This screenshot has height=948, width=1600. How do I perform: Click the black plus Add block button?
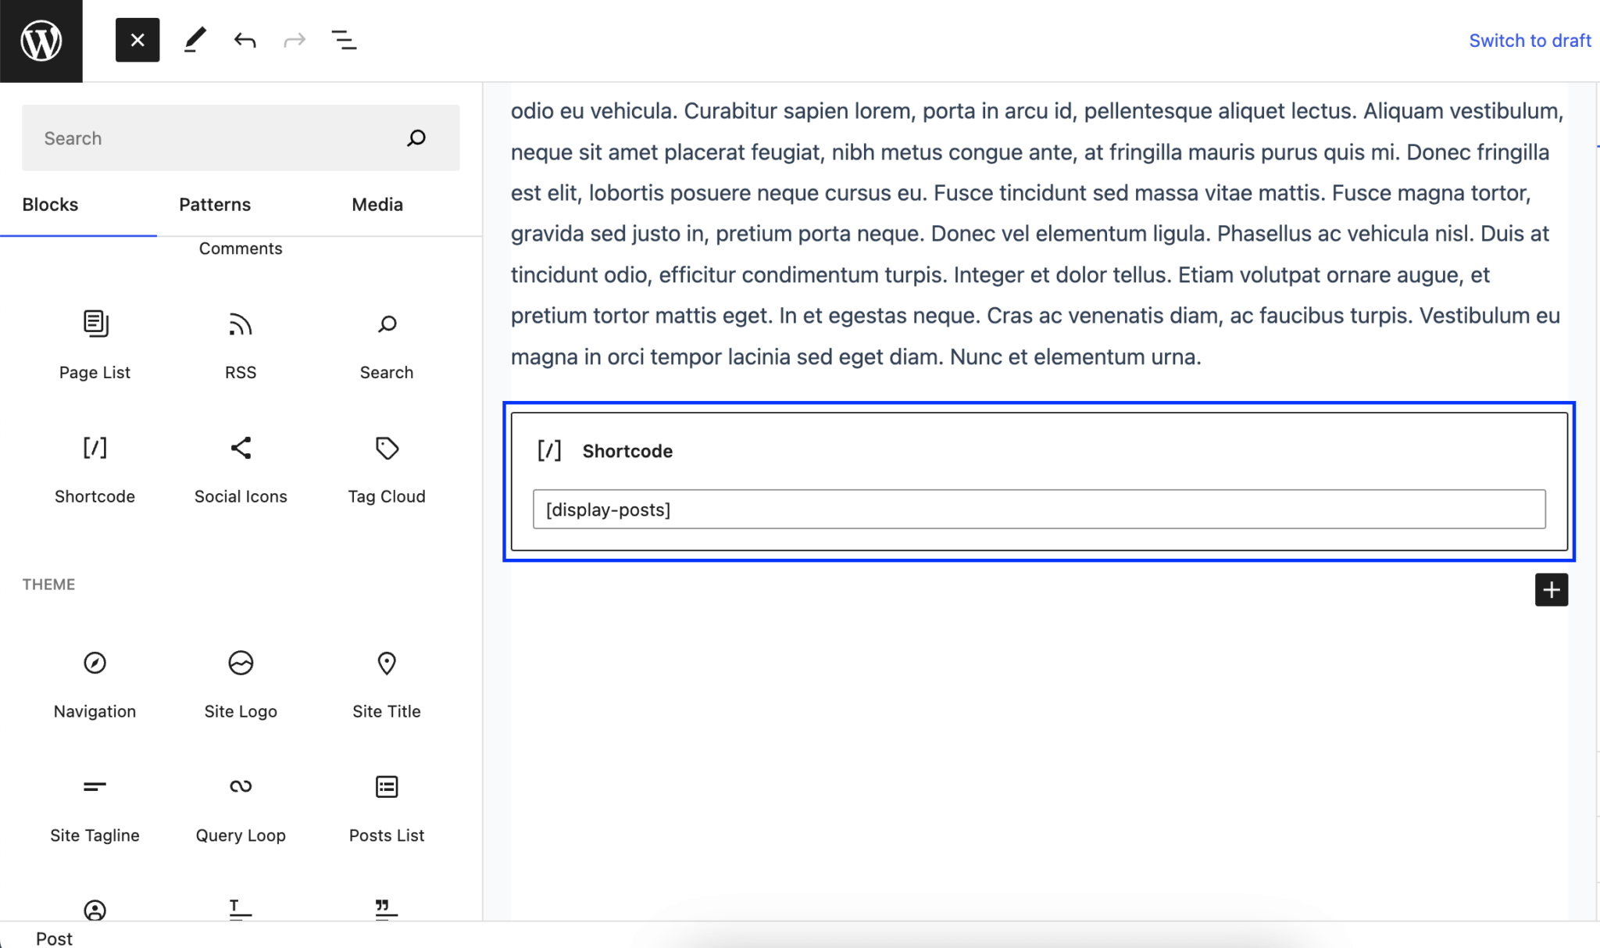(x=1551, y=589)
